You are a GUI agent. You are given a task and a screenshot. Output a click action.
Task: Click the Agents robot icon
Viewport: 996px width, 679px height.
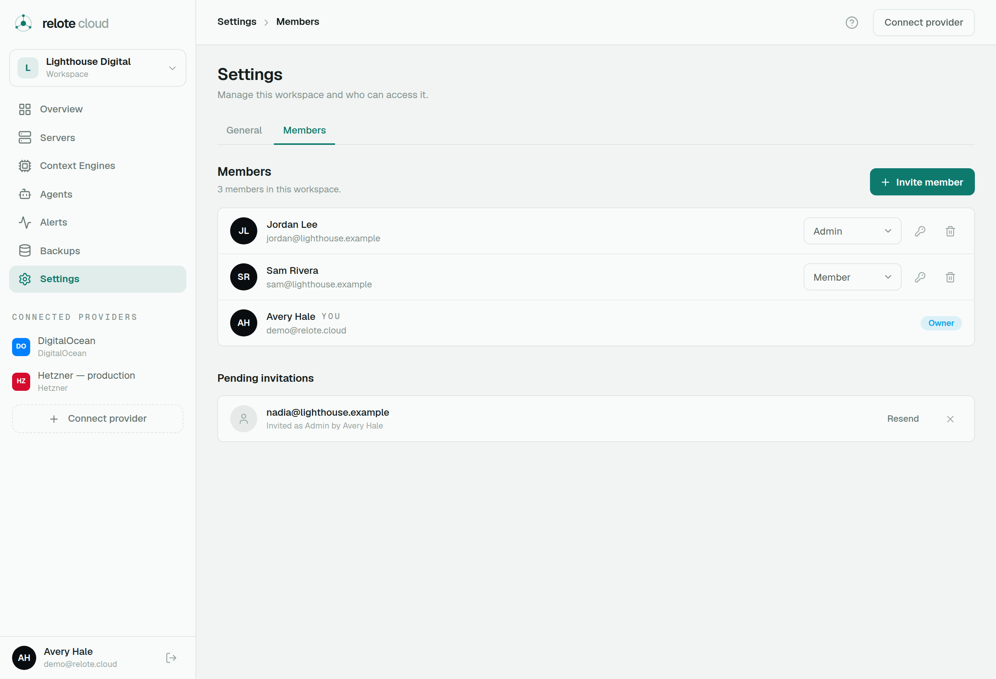[x=25, y=194]
